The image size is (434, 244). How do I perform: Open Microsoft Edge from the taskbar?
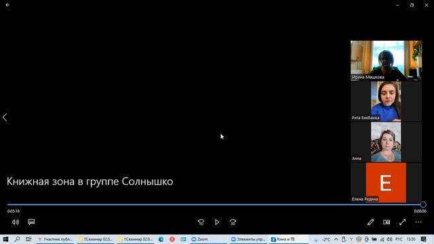pyautogui.click(x=161, y=239)
